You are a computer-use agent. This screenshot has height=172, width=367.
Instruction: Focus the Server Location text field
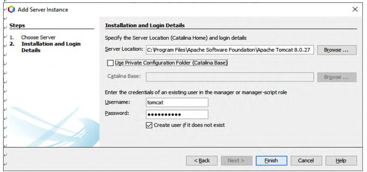tap(230, 50)
